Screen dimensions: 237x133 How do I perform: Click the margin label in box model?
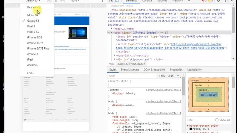coord(195,81)
